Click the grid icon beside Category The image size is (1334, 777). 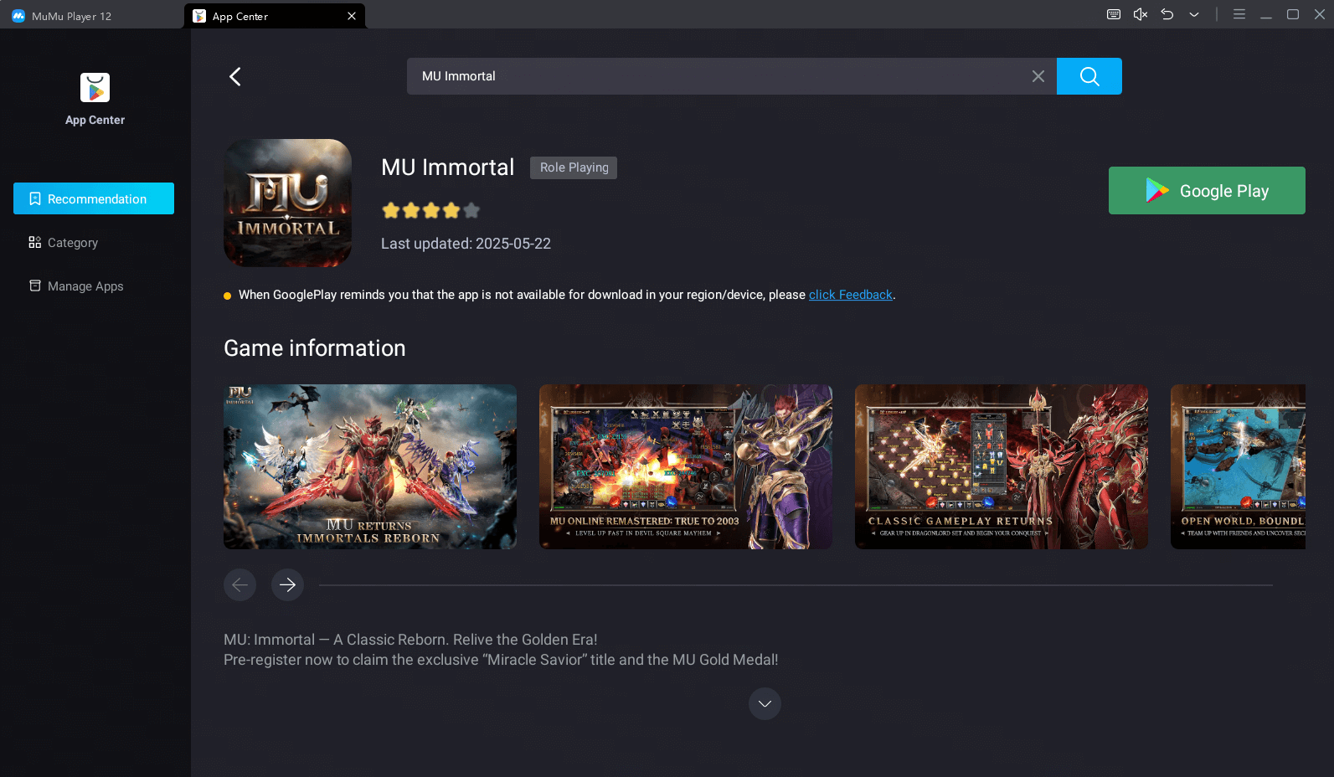click(34, 242)
